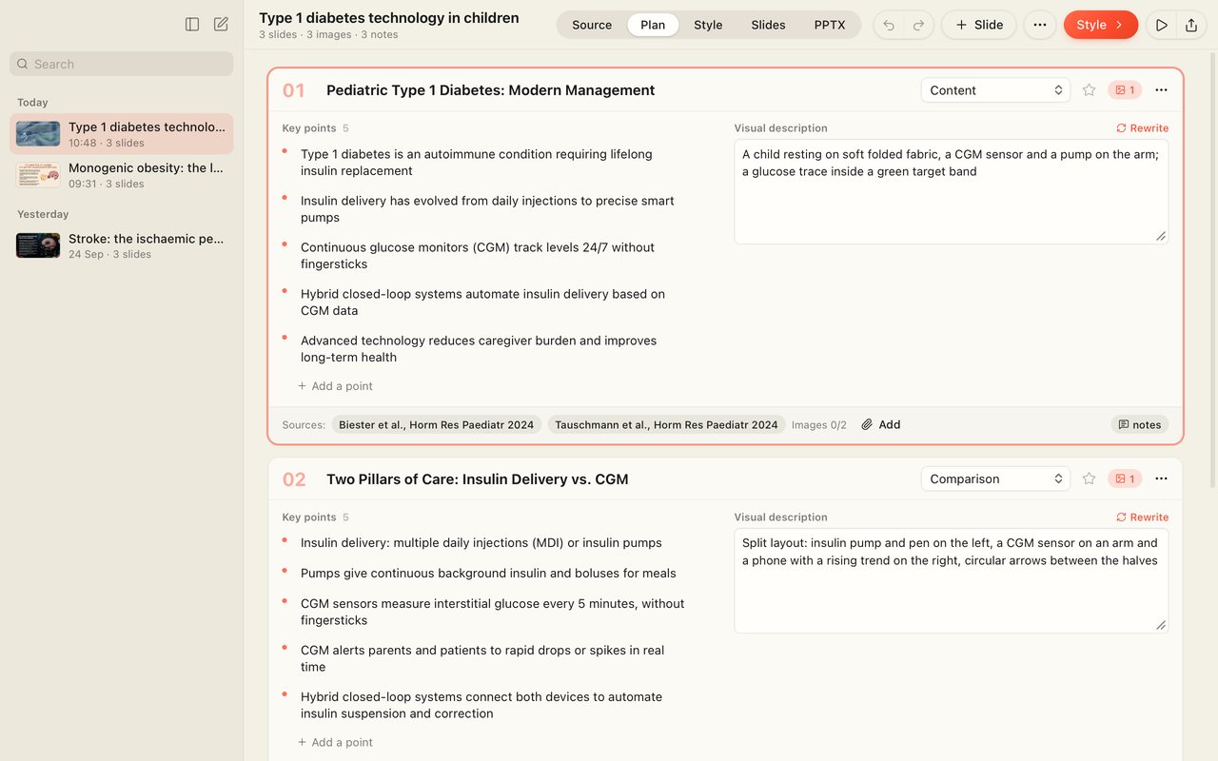Change slide 02 layout from Comparison dropdown
Viewport: 1218px width, 761px height.
(x=995, y=479)
